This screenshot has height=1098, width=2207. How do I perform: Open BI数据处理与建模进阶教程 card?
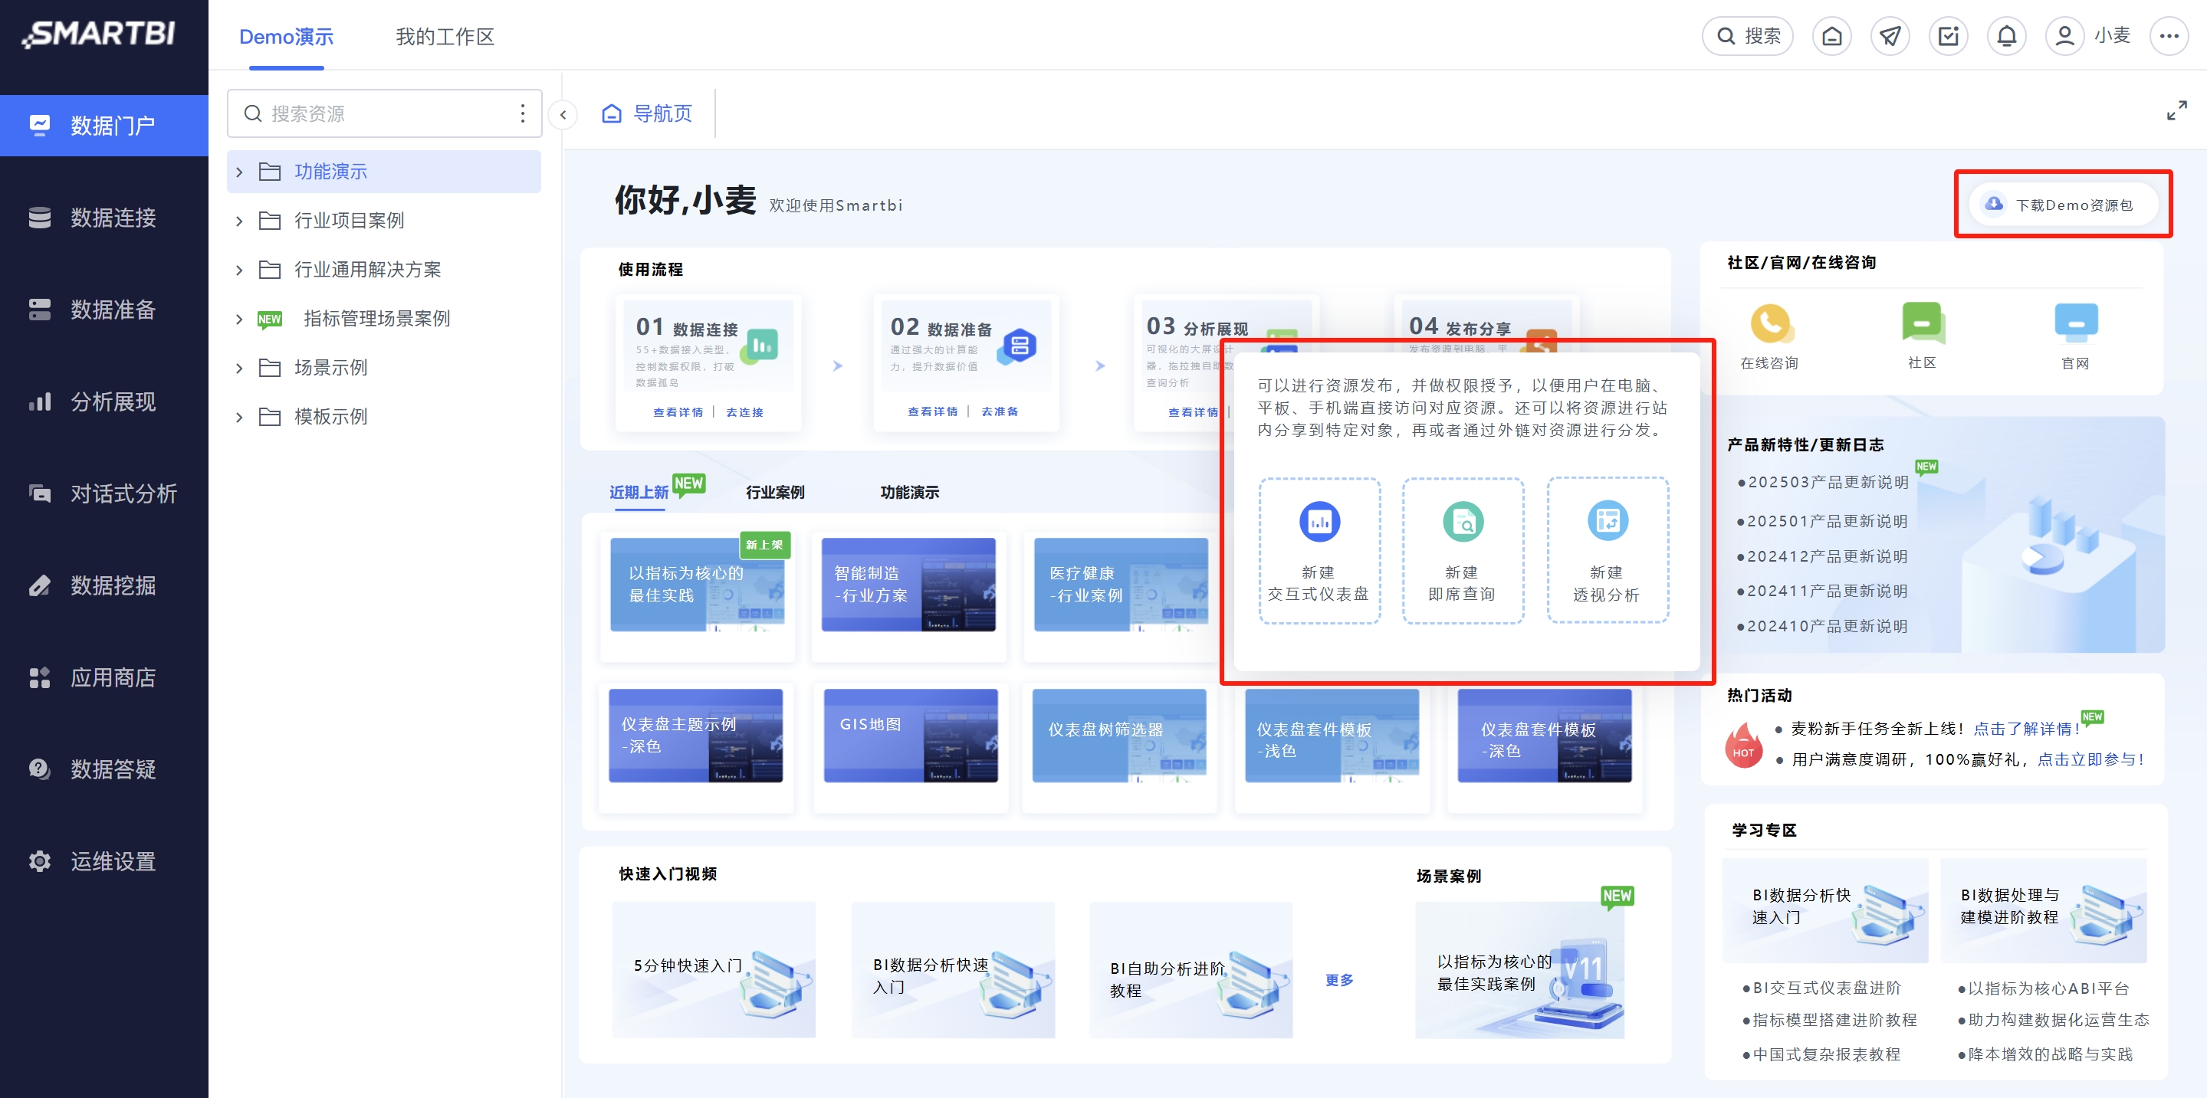pyautogui.click(x=2044, y=910)
